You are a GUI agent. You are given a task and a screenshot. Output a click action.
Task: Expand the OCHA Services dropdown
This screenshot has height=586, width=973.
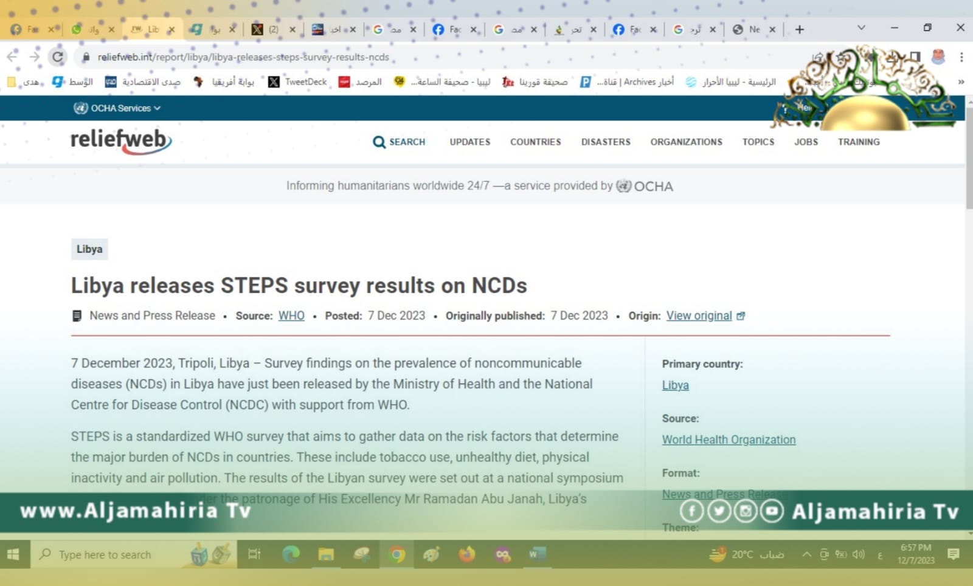117,108
